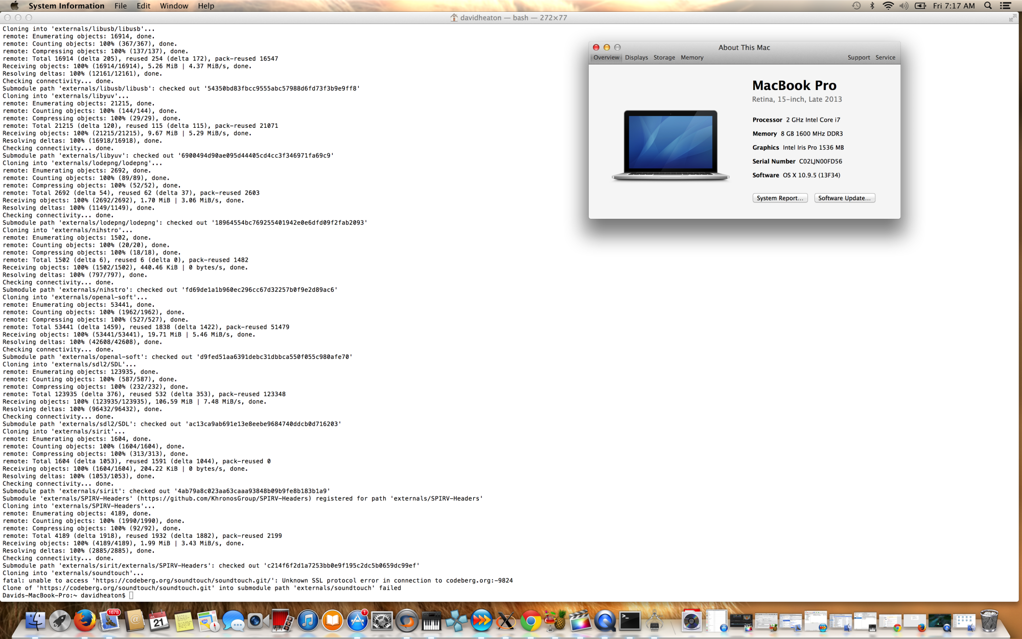The height and width of the screenshot is (639, 1022).
Task: Open Google Chrome from the Dock
Action: [x=530, y=621]
